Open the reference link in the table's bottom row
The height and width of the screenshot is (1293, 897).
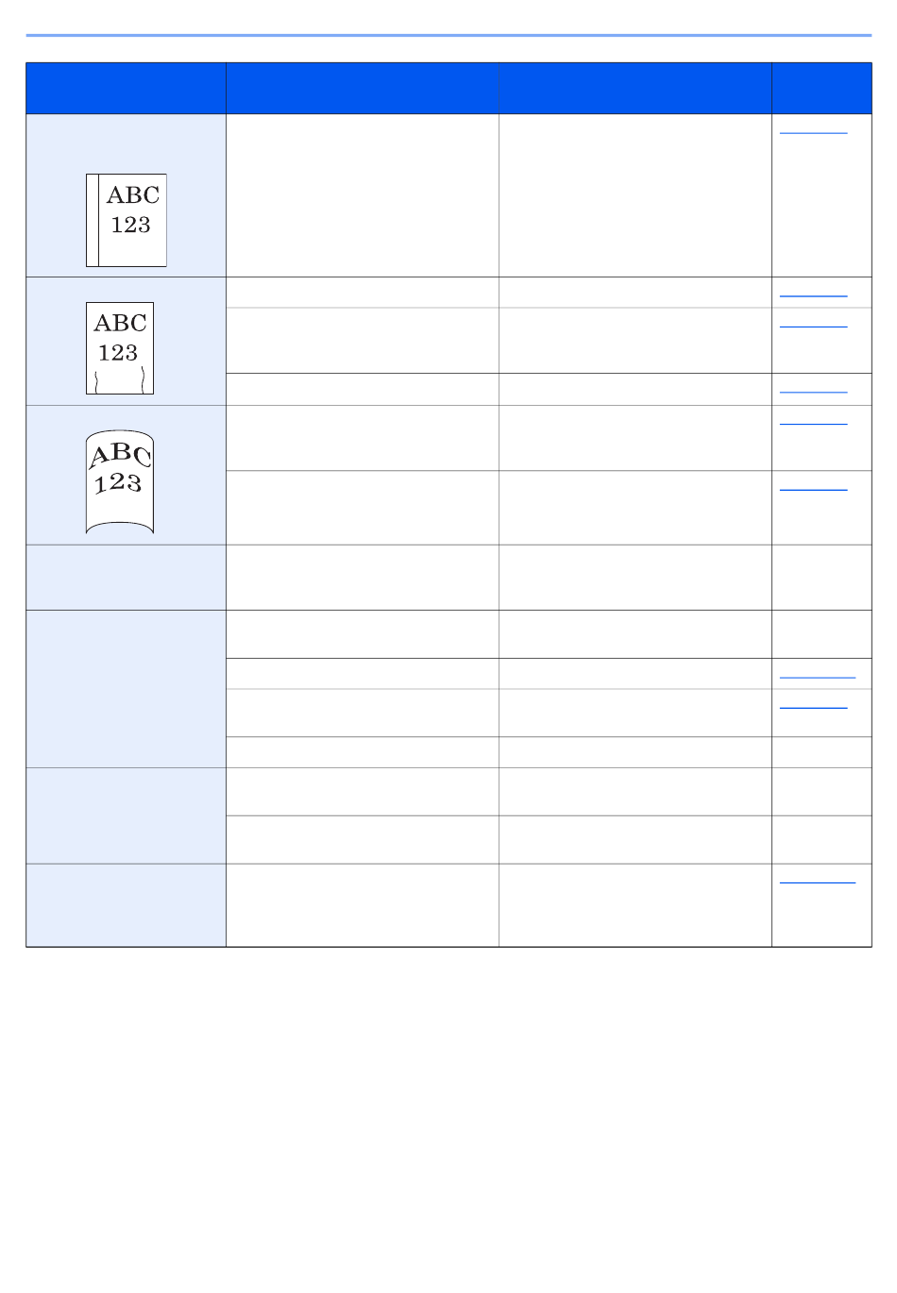[x=818, y=882]
